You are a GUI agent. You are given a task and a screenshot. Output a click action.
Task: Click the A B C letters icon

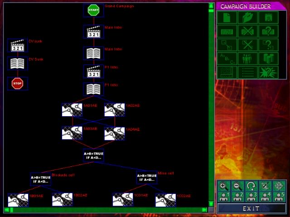[x=227, y=59]
